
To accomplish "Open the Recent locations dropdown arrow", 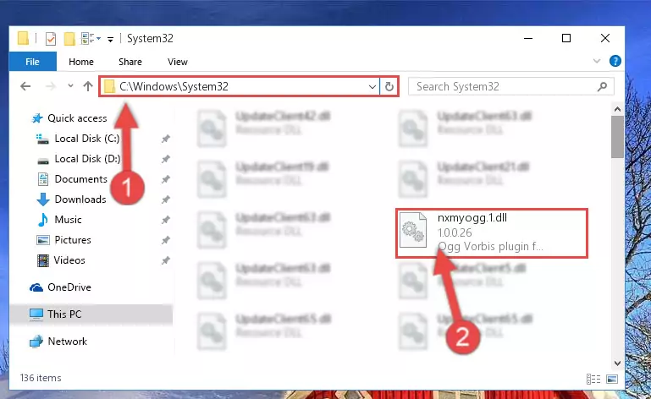I will [70, 86].
